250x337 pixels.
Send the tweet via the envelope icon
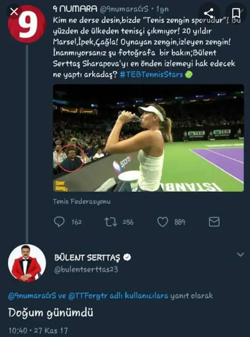point(214,222)
